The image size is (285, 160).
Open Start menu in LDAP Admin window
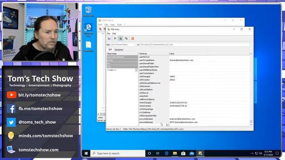(100, 25)
